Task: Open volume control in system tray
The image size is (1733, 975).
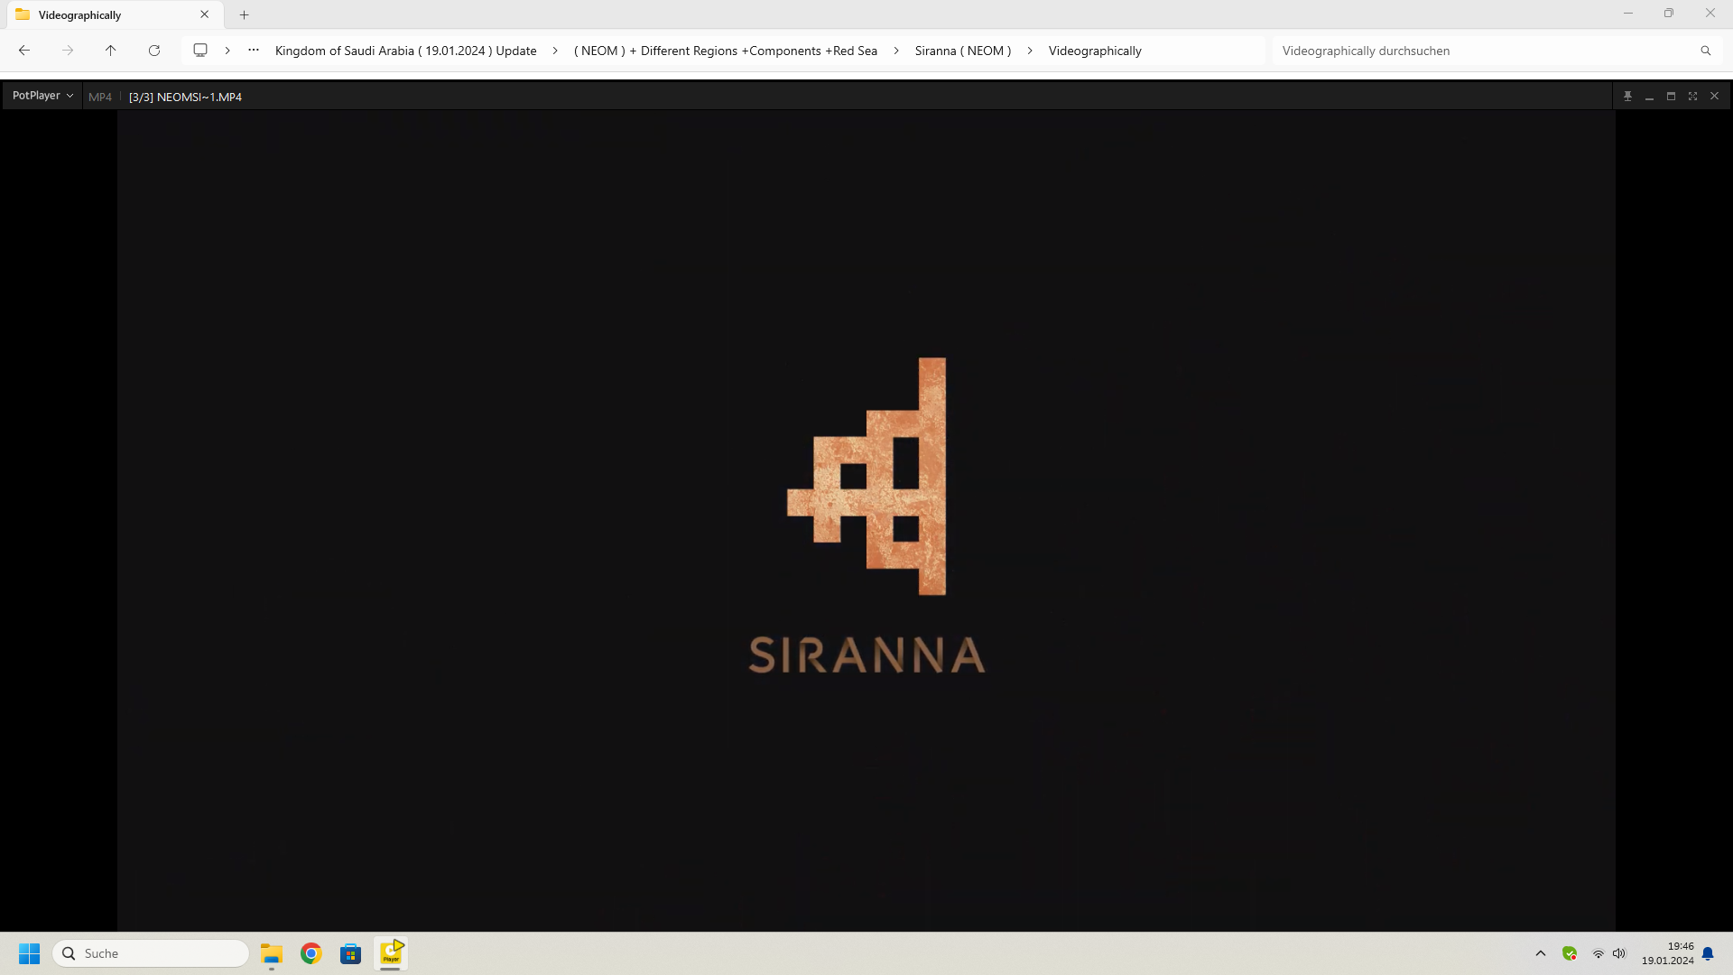Action: click(x=1619, y=953)
